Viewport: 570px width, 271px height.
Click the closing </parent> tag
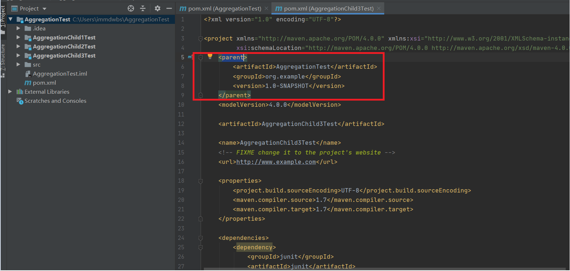coord(235,96)
